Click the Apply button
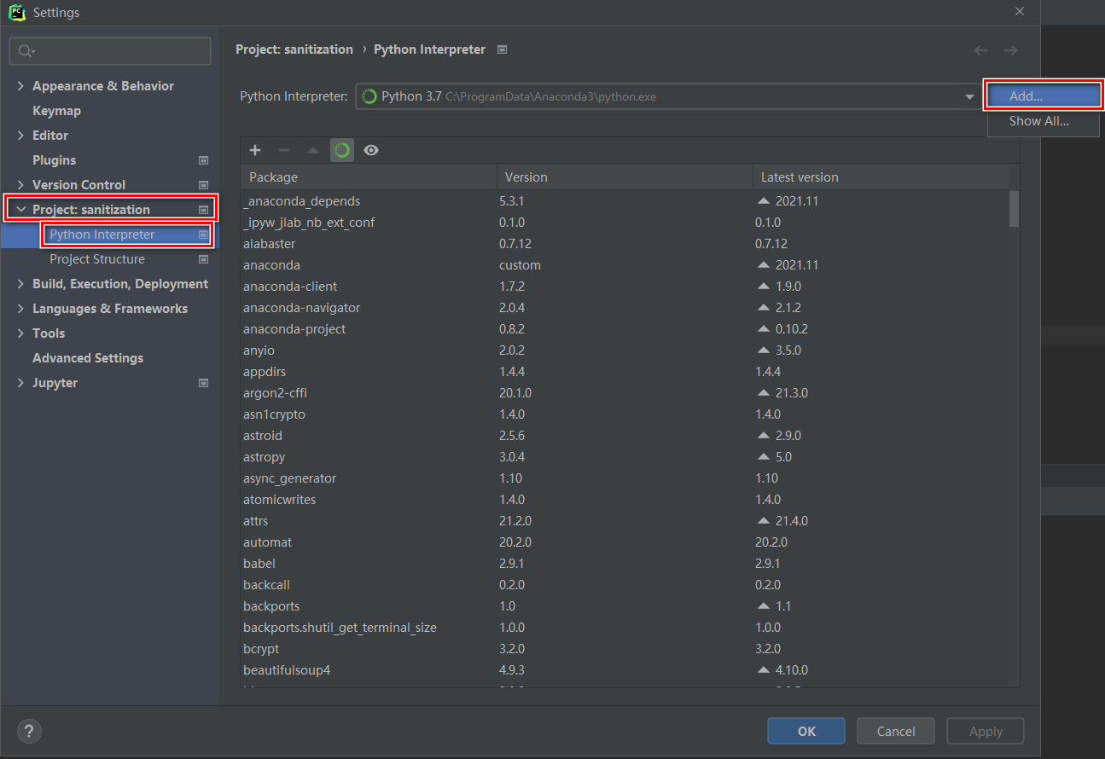Image resolution: width=1105 pixels, height=759 pixels. (986, 731)
